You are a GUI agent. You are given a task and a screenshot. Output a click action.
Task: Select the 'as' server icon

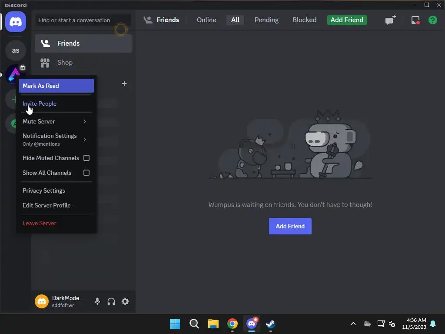click(x=16, y=50)
